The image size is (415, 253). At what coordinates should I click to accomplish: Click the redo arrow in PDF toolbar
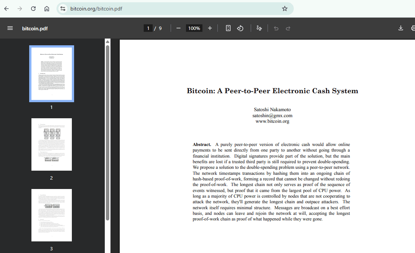point(288,28)
